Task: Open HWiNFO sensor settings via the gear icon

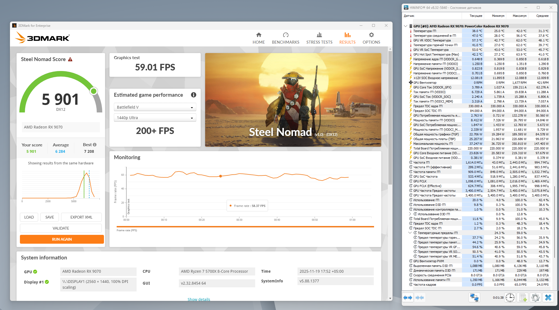Action: 536,298
